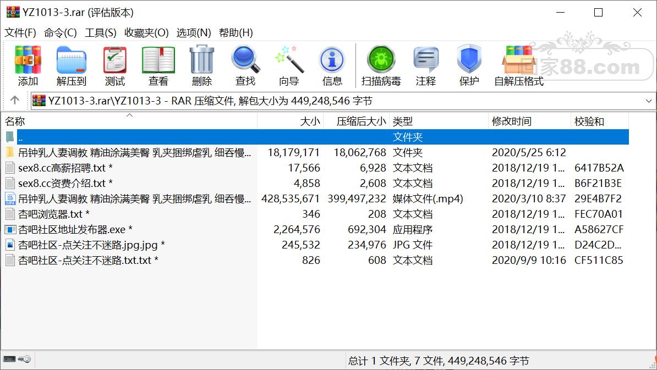The height and width of the screenshot is (370, 657).
Task: Expand the archive path dropdown arrow
Action: 649,101
